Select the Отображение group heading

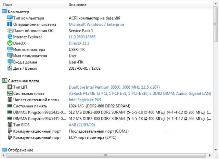coord(21,150)
